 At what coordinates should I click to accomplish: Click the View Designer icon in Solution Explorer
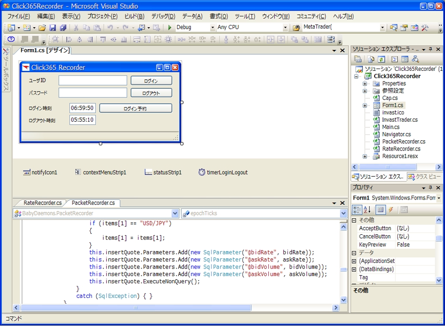coord(405,59)
